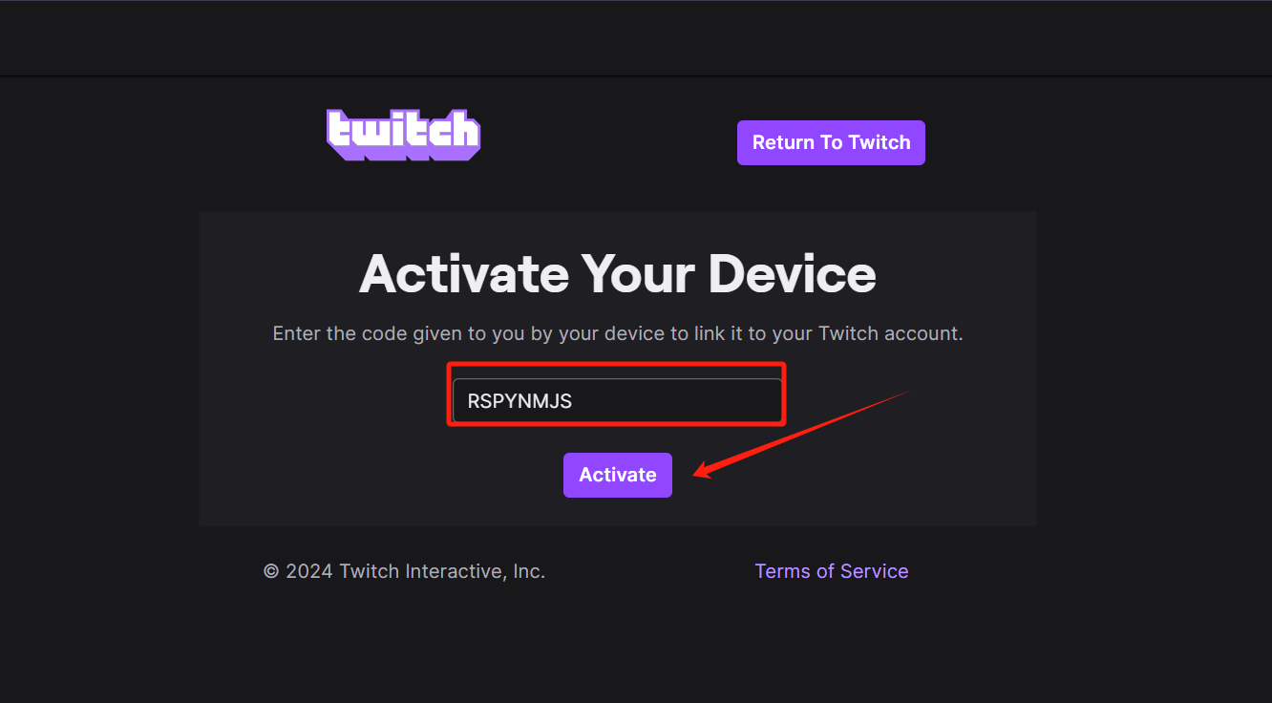The width and height of the screenshot is (1272, 703).
Task: Click the purple Twitch logo
Action: click(x=403, y=134)
